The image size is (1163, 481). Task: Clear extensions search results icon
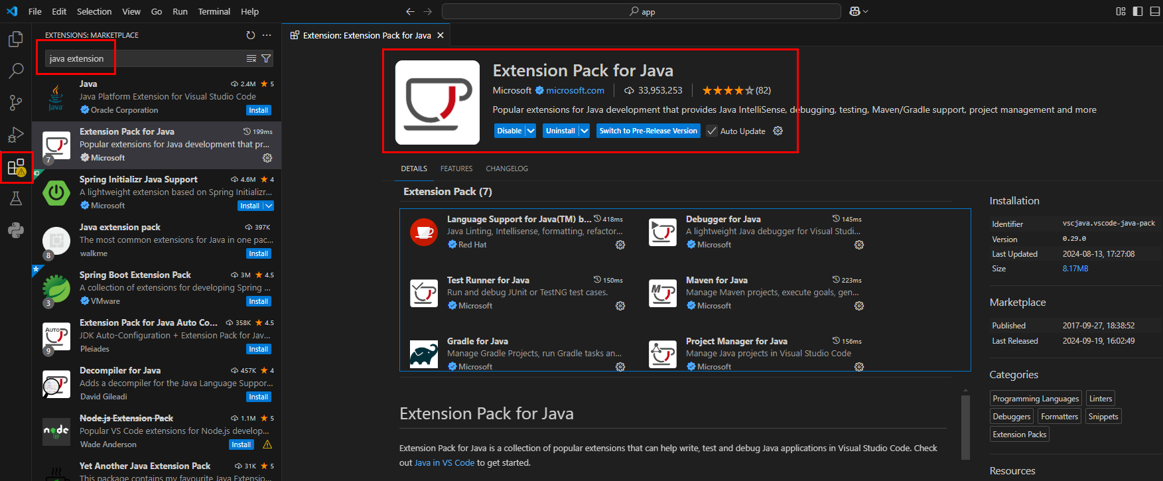pos(251,58)
